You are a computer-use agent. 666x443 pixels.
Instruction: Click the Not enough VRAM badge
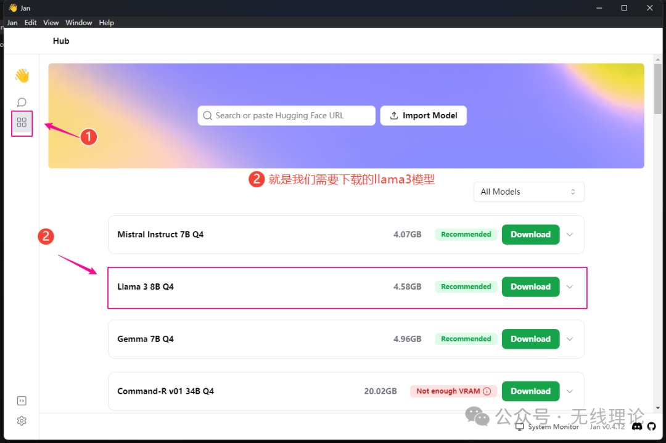pyautogui.click(x=453, y=391)
